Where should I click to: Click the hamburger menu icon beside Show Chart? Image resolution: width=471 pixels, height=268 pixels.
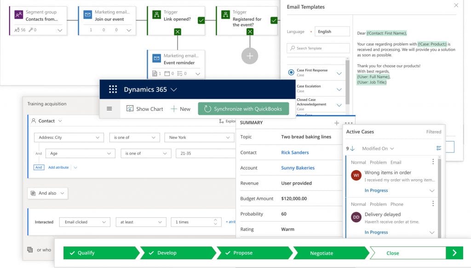tap(109, 109)
